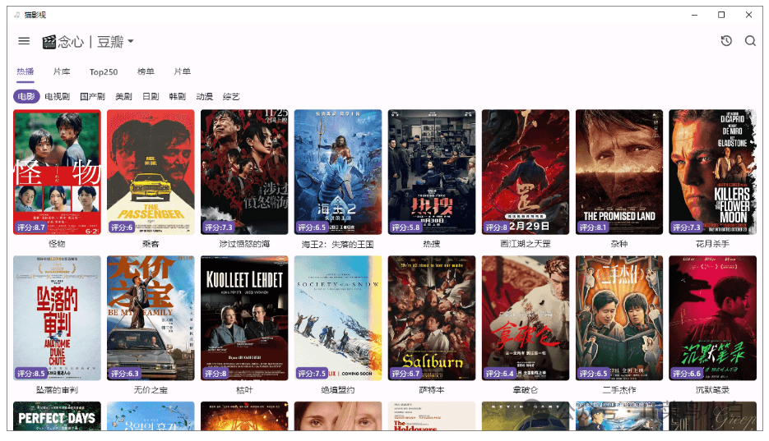
Task: Expand the 念心 | 豆瓣 source dropdown
Action: click(x=130, y=42)
